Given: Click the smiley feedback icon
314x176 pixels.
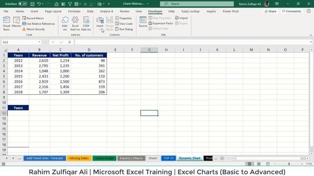Looking at the screenshot, I should 309,11.
